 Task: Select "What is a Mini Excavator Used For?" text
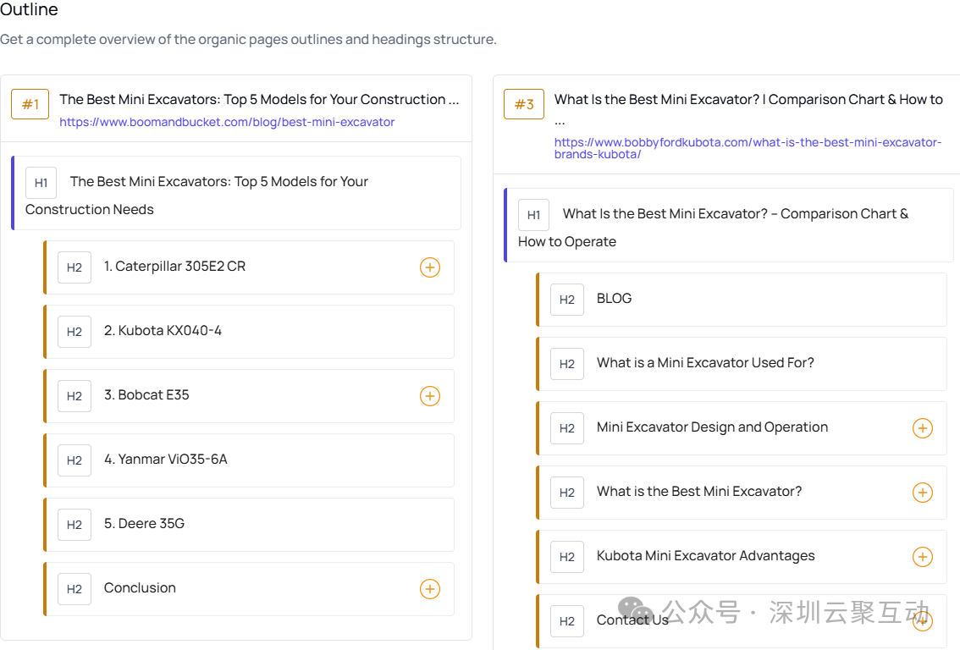(x=705, y=362)
